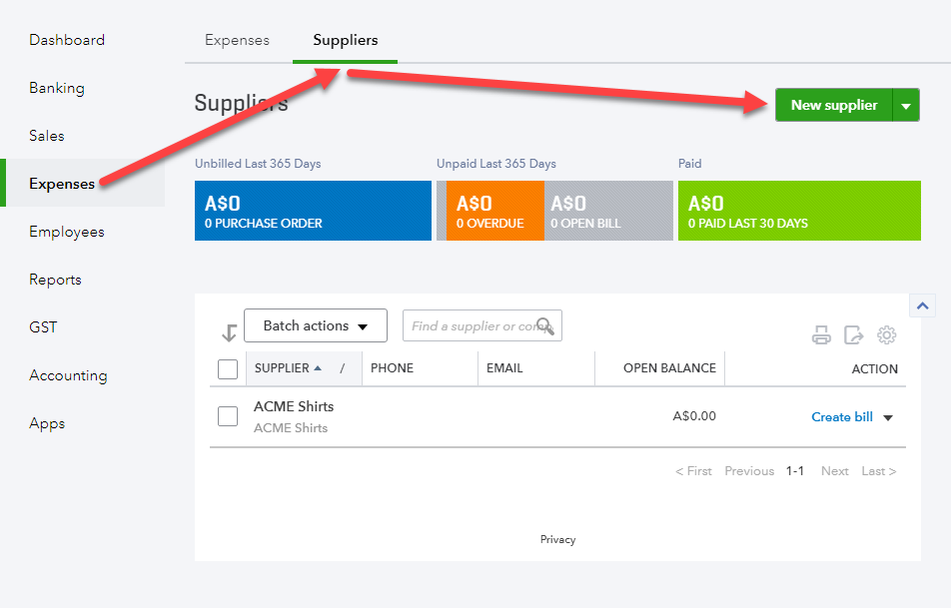Click the export list icon
Viewport: 951px width, 608px height.
(x=853, y=334)
